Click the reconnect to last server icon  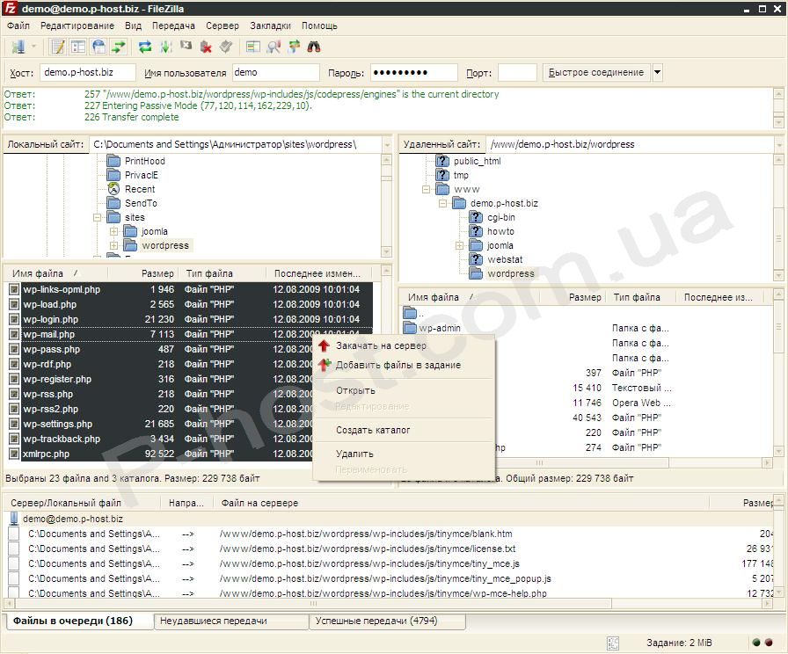pos(226,47)
